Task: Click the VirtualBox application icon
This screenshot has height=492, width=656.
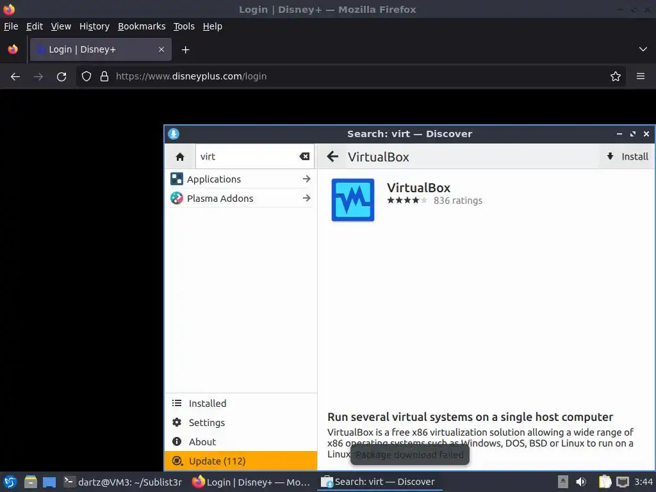Action: (x=353, y=200)
